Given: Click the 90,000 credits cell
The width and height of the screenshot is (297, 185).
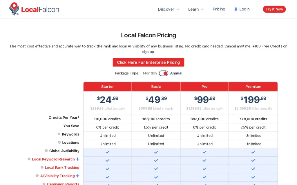Looking at the screenshot, I should 107,119.
